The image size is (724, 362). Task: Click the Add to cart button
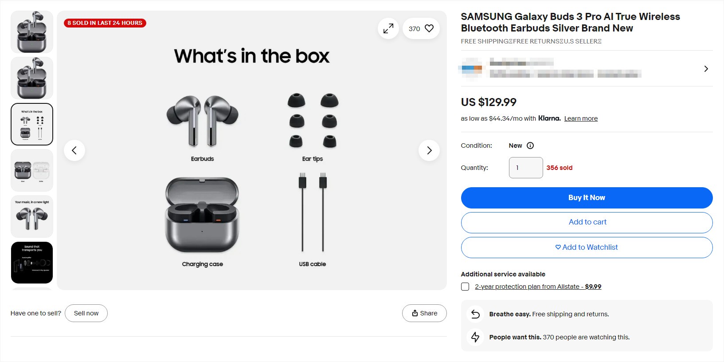(587, 222)
